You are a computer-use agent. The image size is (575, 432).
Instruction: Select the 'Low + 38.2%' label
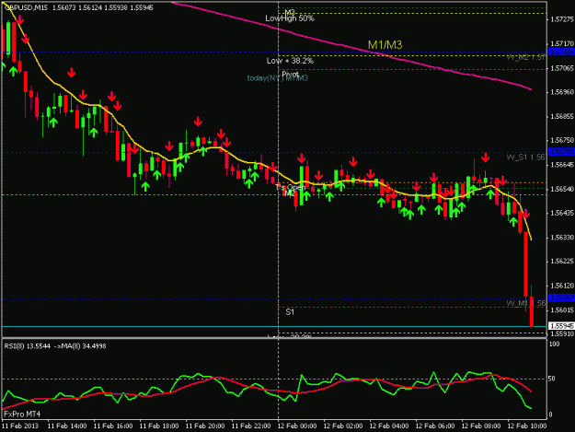point(290,61)
